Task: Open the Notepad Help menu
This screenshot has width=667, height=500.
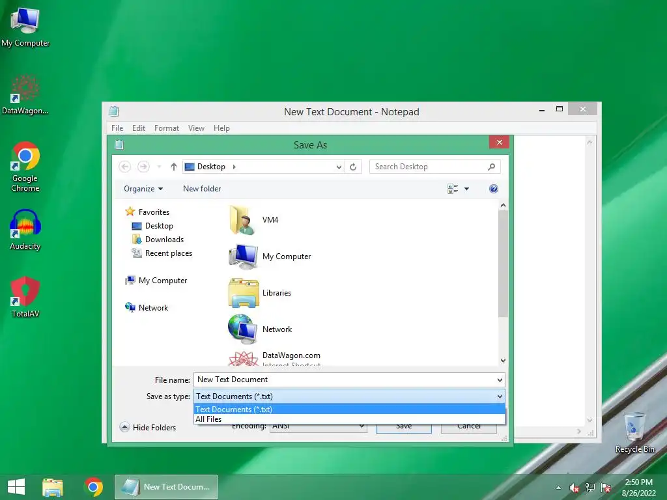Action: pyautogui.click(x=221, y=128)
